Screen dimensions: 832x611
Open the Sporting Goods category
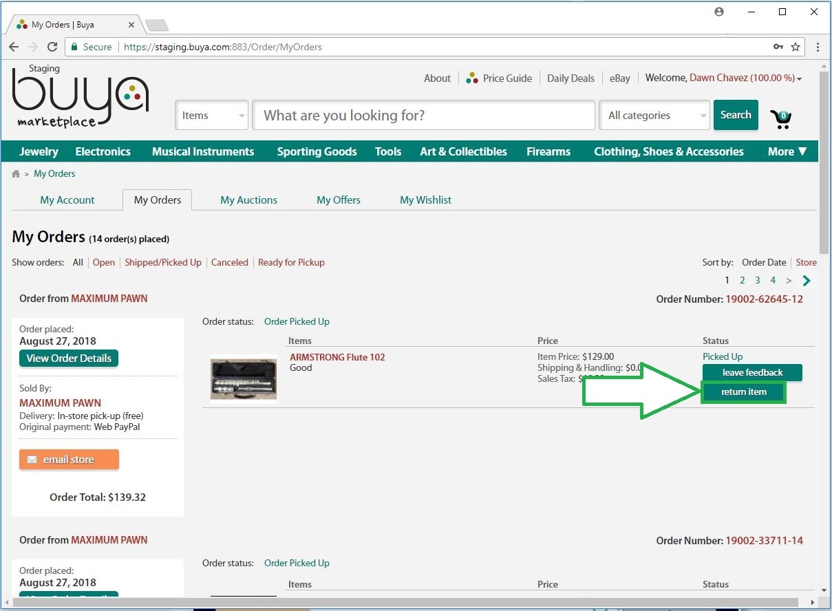coord(317,151)
